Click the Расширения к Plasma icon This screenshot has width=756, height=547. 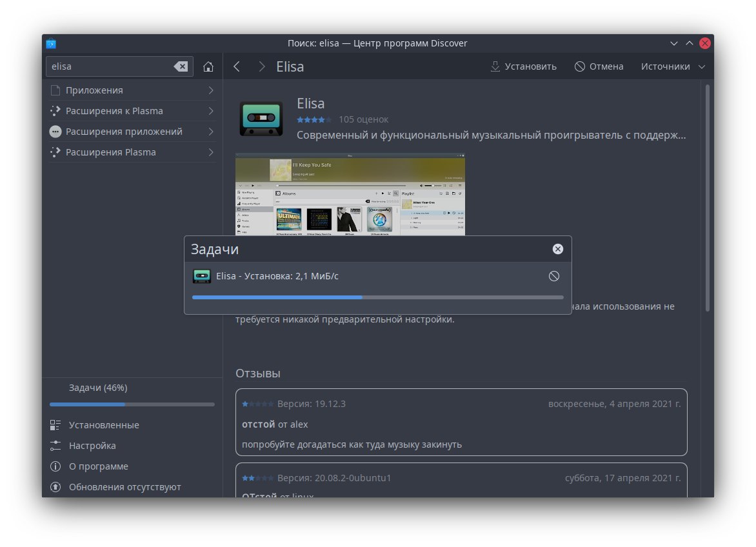tap(55, 111)
